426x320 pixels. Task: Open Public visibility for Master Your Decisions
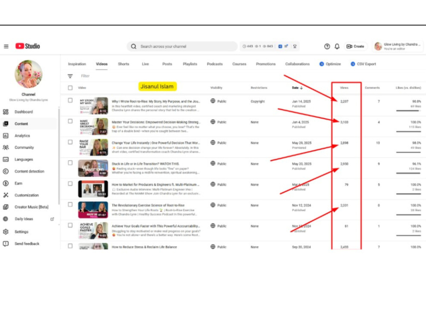(219, 122)
